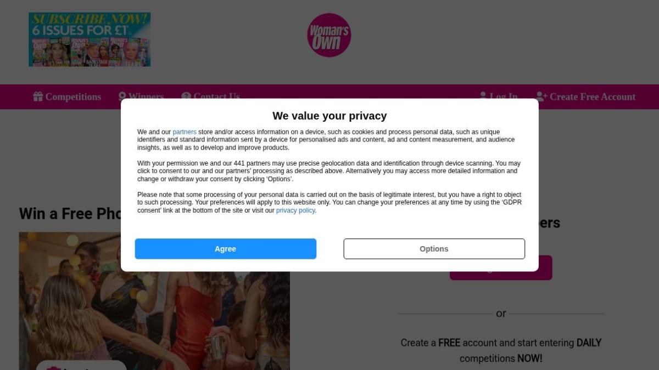Open the Create Free Account link

tap(593, 96)
